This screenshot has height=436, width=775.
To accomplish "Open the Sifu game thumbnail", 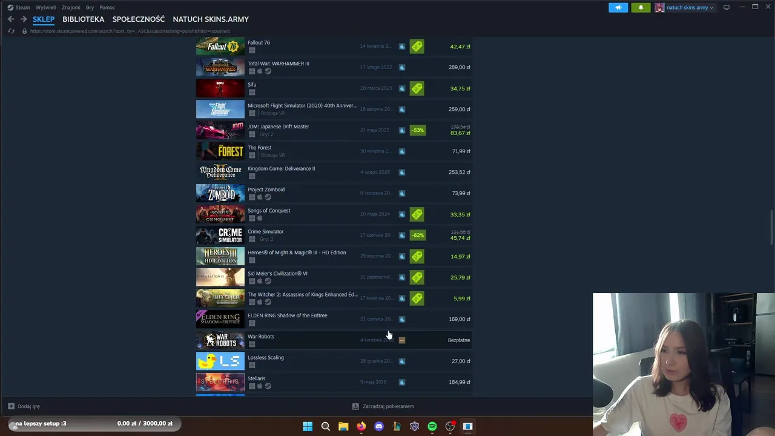I will coord(220,88).
